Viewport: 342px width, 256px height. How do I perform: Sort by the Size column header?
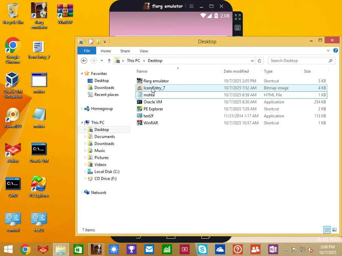[x=315, y=71]
